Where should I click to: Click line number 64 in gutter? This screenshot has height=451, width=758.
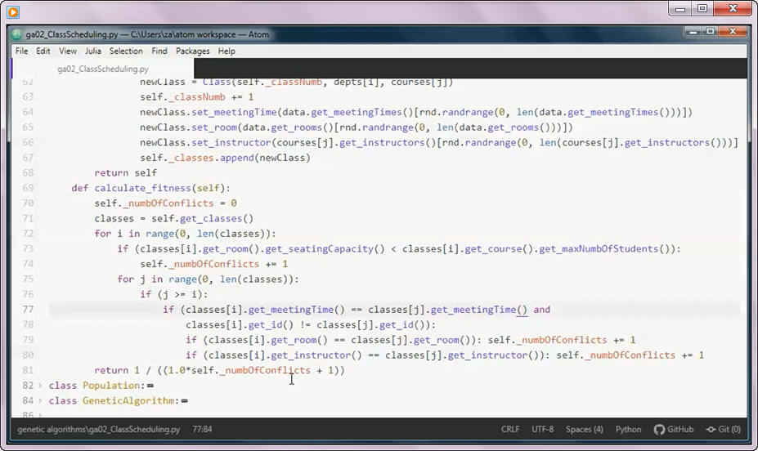pos(28,112)
